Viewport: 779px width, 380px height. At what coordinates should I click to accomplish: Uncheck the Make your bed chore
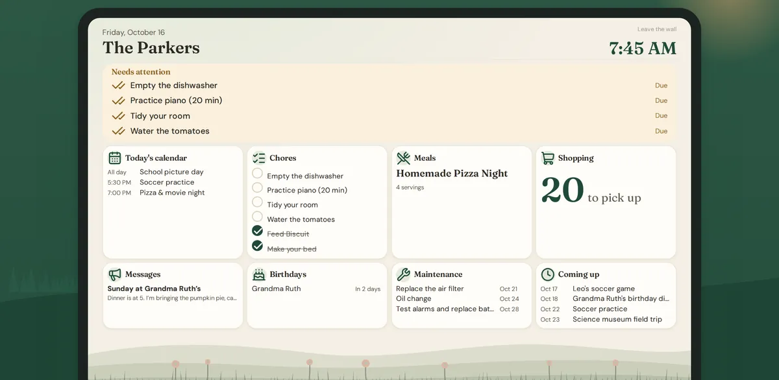tap(258, 246)
